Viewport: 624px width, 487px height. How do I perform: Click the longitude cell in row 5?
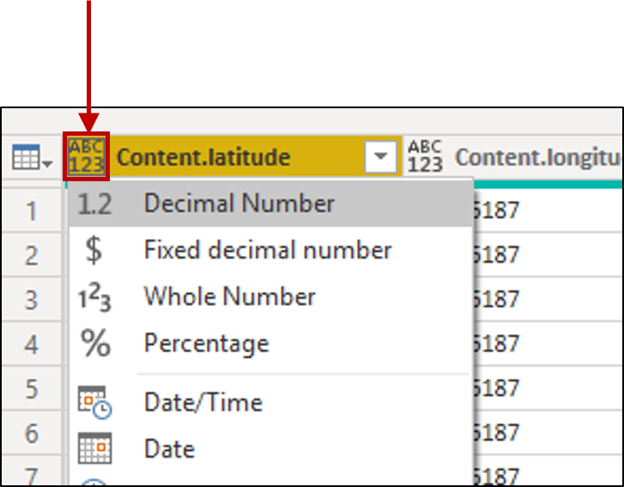548,388
